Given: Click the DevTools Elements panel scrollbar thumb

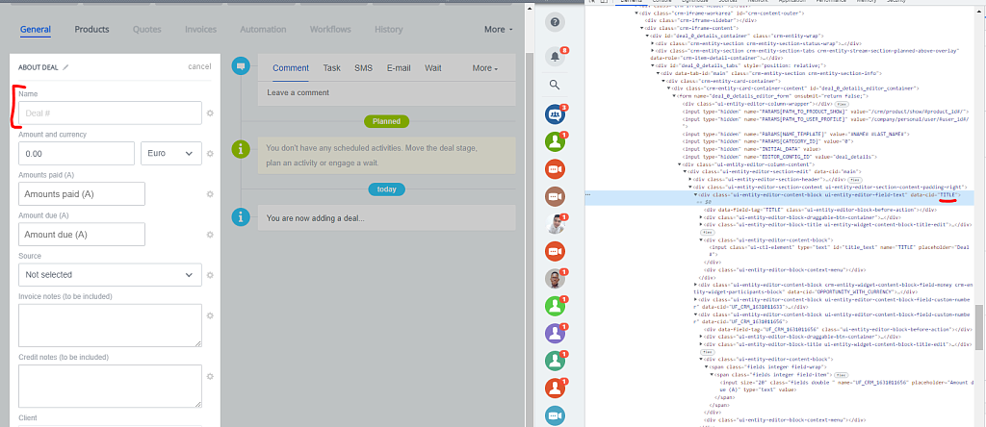Looking at the screenshot, I should [x=979, y=327].
